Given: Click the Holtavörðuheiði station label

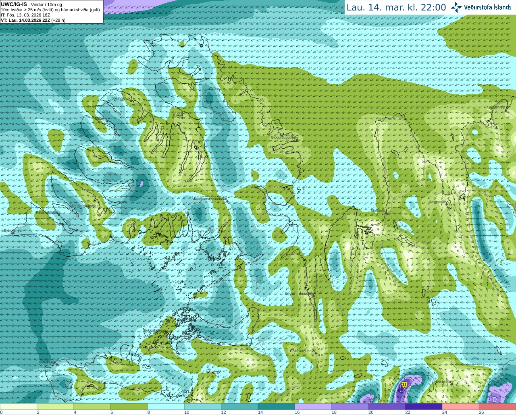Looking at the screenshot, I should [302, 351].
